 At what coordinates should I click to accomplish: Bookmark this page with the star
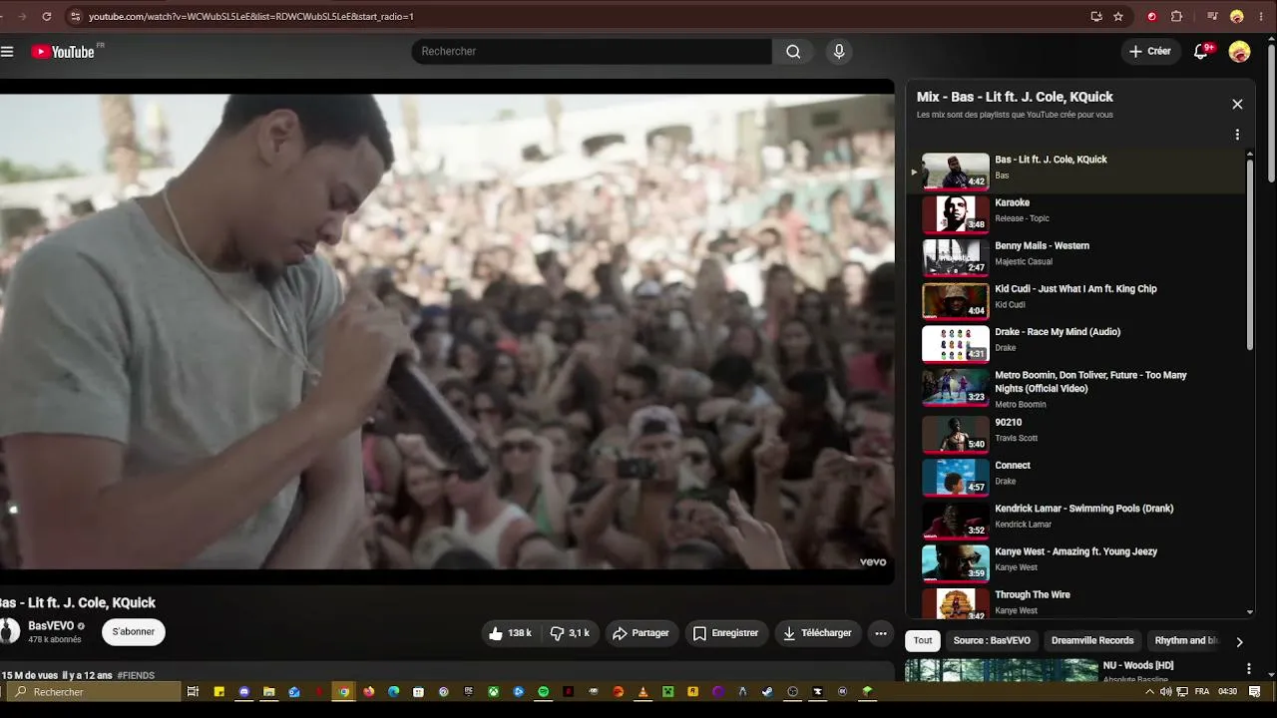[x=1118, y=16]
